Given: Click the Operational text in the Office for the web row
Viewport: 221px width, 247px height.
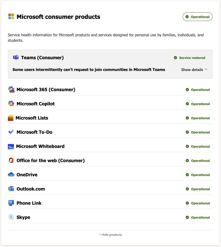Looking at the screenshot, I should [x=200, y=161].
